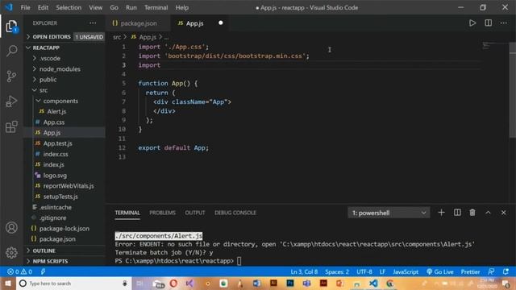Select the Terminal panel tab

pyautogui.click(x=127, y=213)
